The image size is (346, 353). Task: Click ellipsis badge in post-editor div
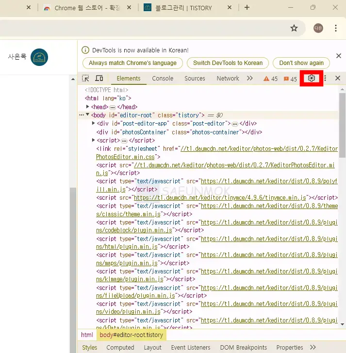[235, 124]
